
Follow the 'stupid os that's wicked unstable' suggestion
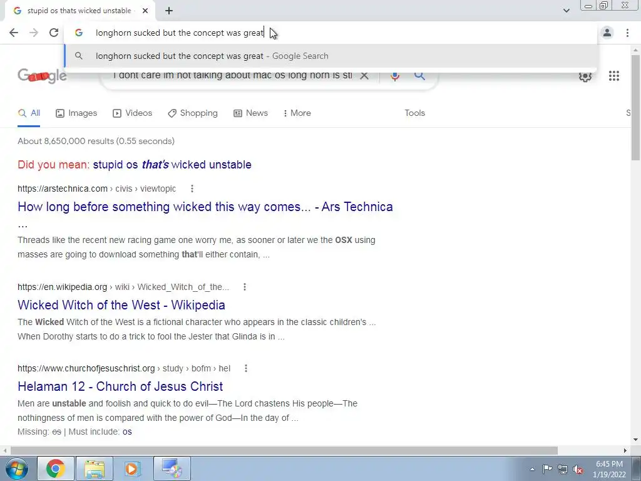point(172,165)
